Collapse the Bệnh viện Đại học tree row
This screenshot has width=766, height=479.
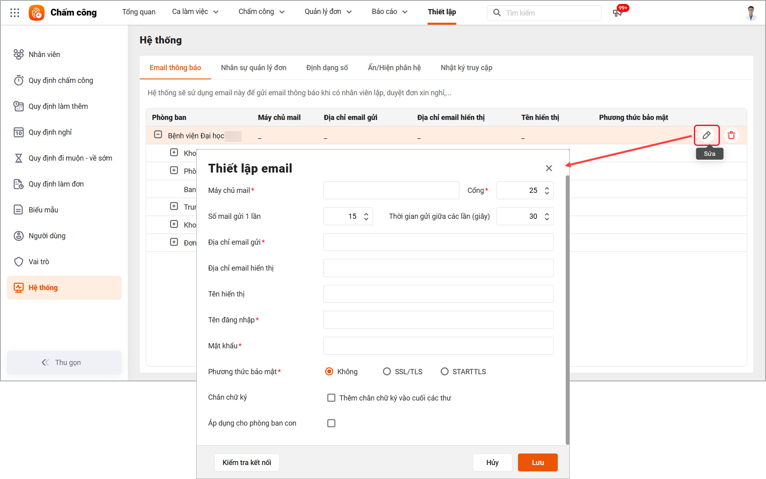(x=158, y=135)
